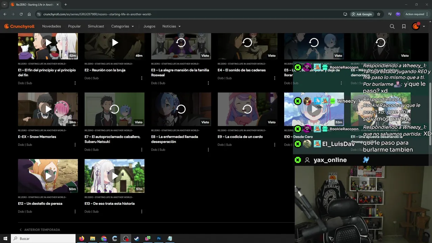The height and width of the screenshot is (243, 432).
Task: Expand the Noticias dropdown
Action: (171, 26)
